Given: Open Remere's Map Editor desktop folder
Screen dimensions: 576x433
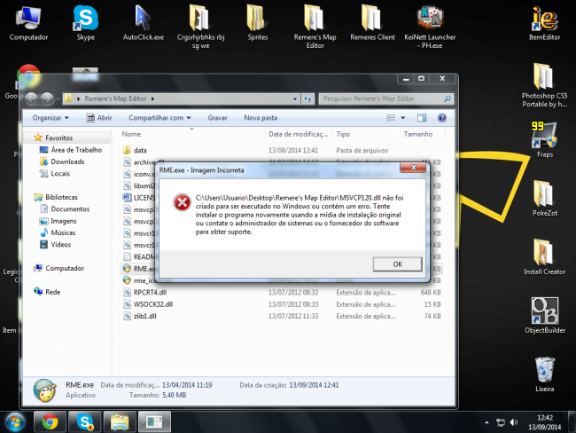Looking at the screenshot, I should [315, 27].
